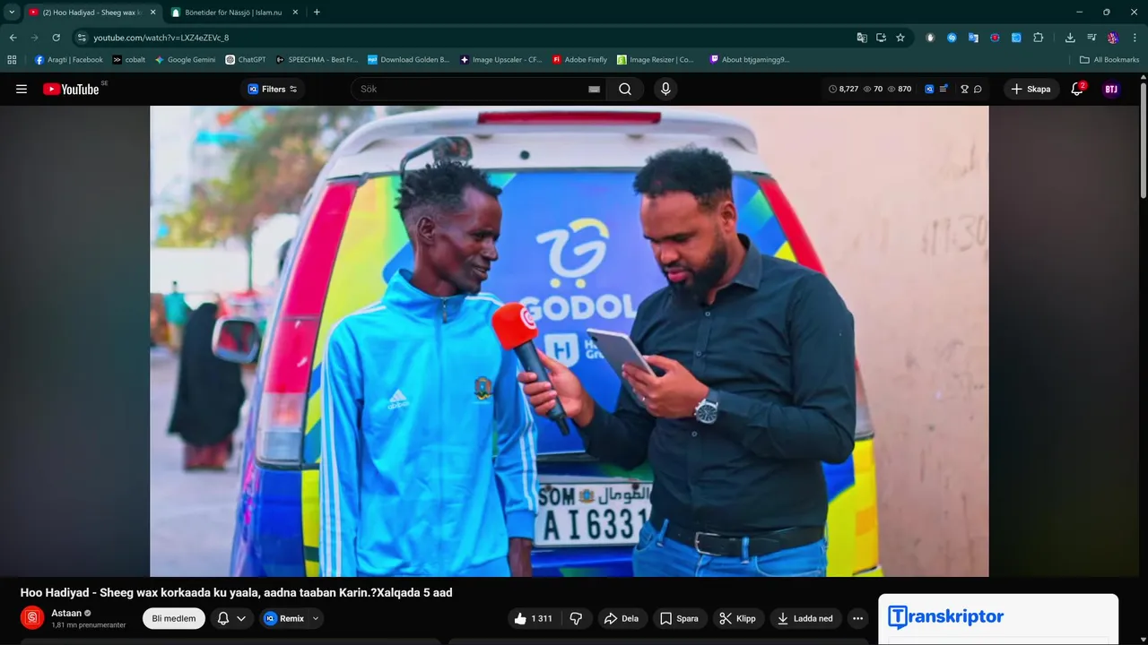Open the vidIQ trophy icon
Image resolution: width=1148 pixels, height=645 pixels.
(964, 89)
